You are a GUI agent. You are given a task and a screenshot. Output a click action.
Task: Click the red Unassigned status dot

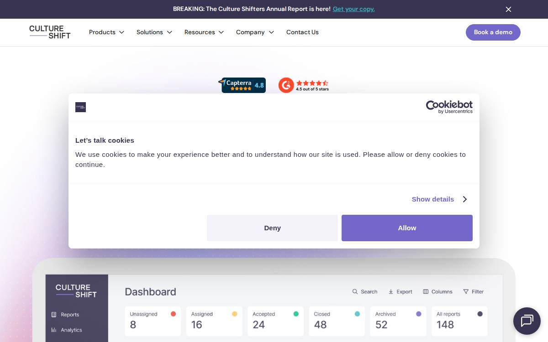pos(174,314)
